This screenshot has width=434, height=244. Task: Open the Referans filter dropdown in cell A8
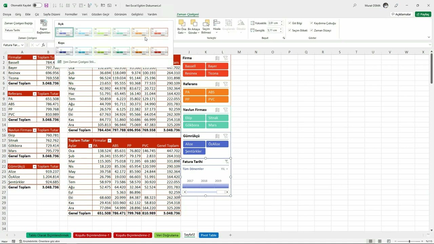coord(34,94)
